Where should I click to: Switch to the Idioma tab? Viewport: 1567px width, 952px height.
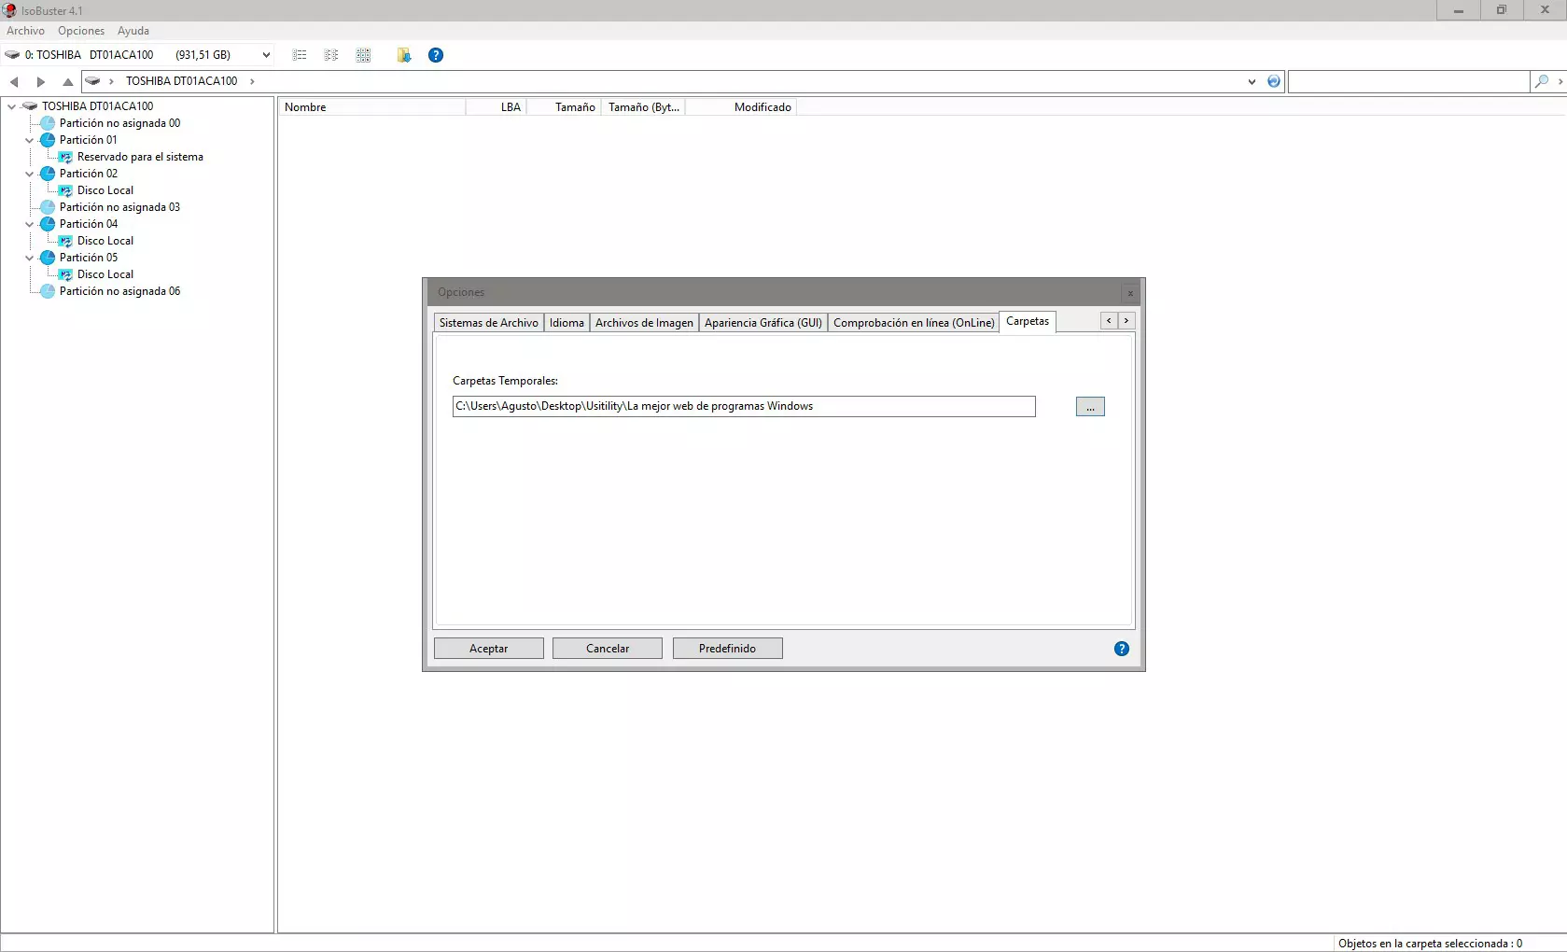pyautogui.click(x=567, y=323)
